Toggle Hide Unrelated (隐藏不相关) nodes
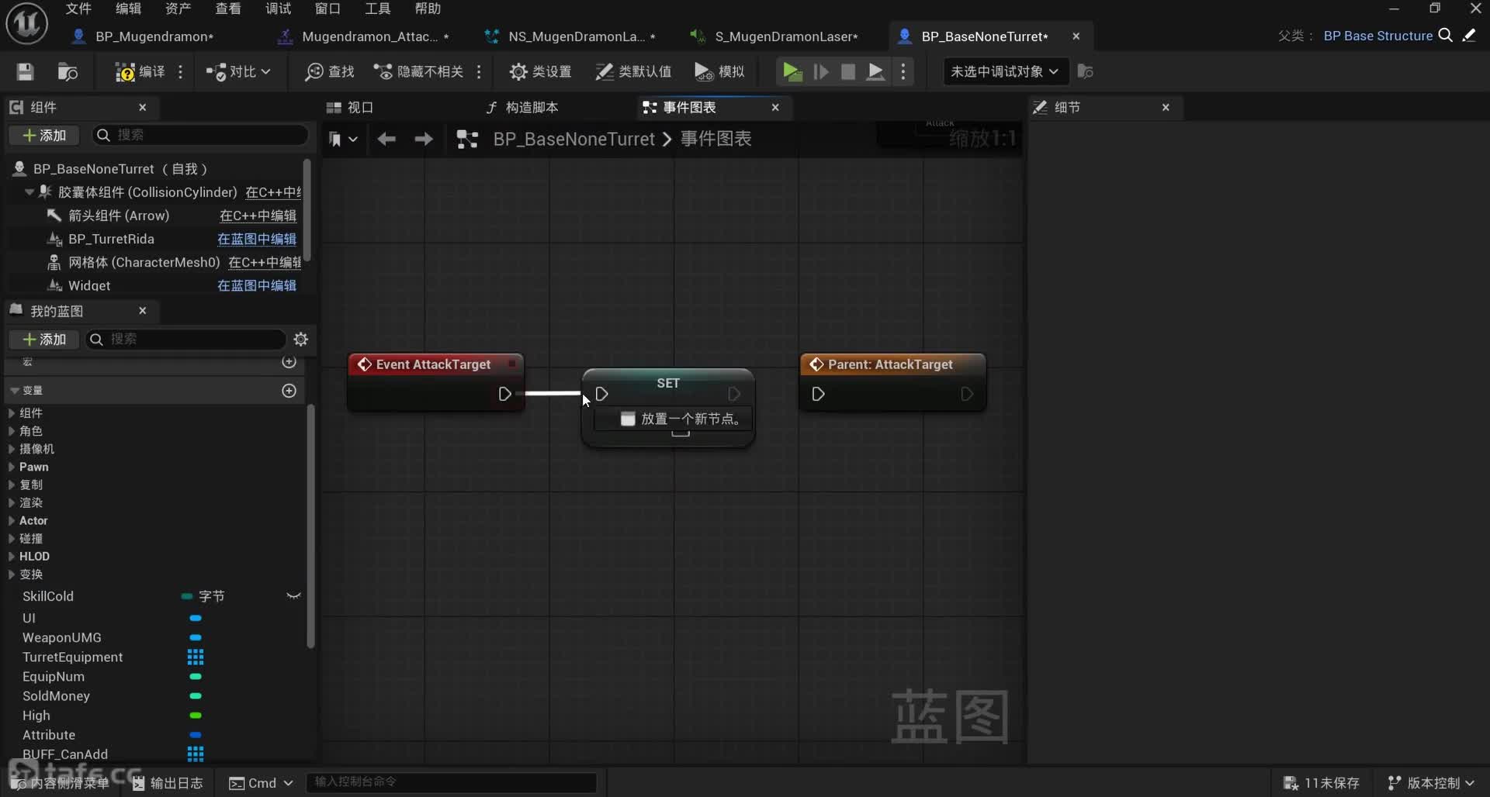This screenshot has width=1490, height=797. [x=419, y=72]
